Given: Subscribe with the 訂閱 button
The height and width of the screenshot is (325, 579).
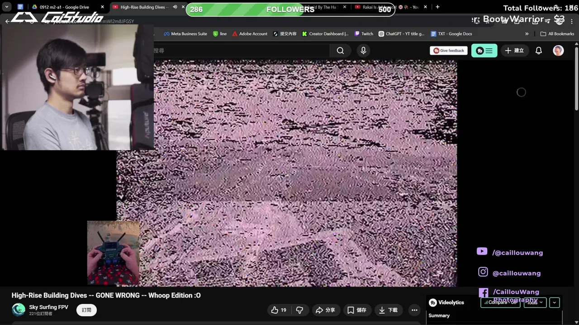Looking at the screenshot, I should click(x=86, y=310).
